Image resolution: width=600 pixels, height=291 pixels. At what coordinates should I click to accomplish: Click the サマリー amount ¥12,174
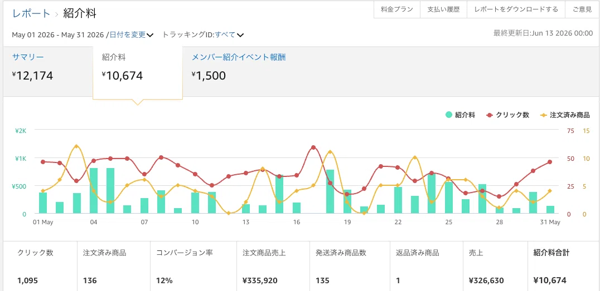[32, 76]
